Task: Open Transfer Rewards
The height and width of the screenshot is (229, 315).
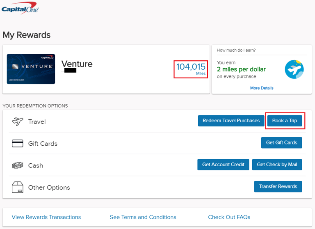Action: coord(278,186)
